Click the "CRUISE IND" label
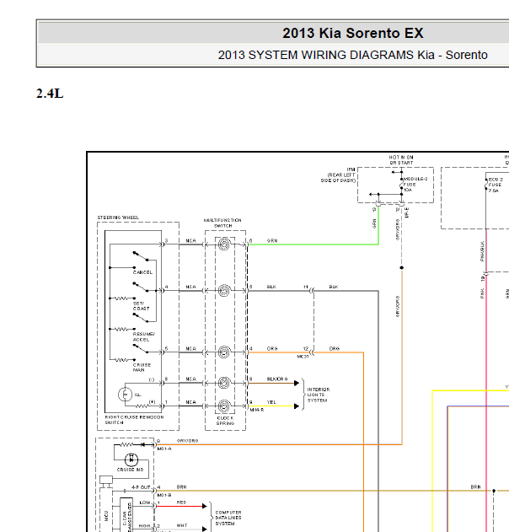This screenshot has width=509, height=532. click(131, 470)
